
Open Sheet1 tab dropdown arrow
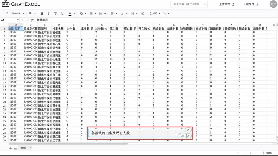coord(30,148)
